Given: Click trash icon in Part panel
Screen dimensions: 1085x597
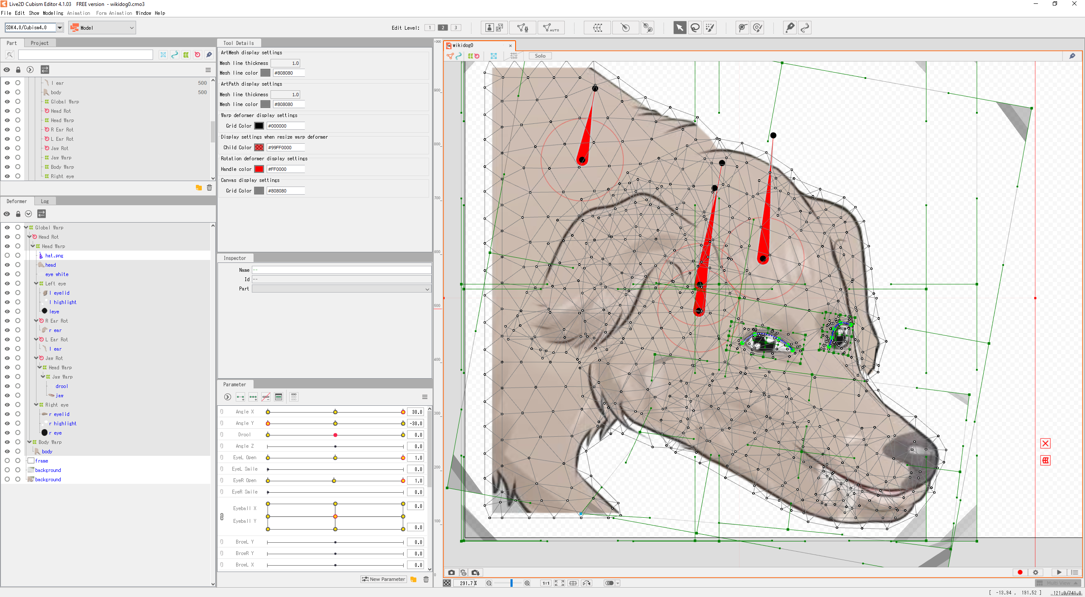Looking at the screenshot, I should point(209,188).
